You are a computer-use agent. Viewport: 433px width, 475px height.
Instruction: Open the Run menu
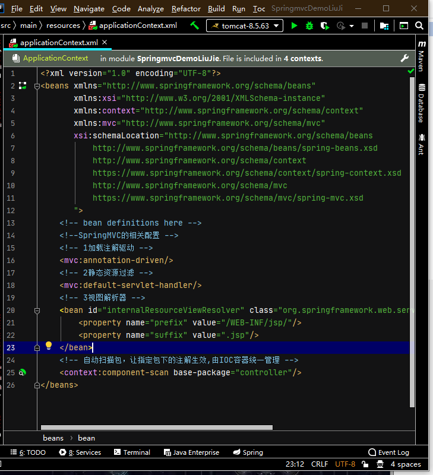(x=238, y=9)
